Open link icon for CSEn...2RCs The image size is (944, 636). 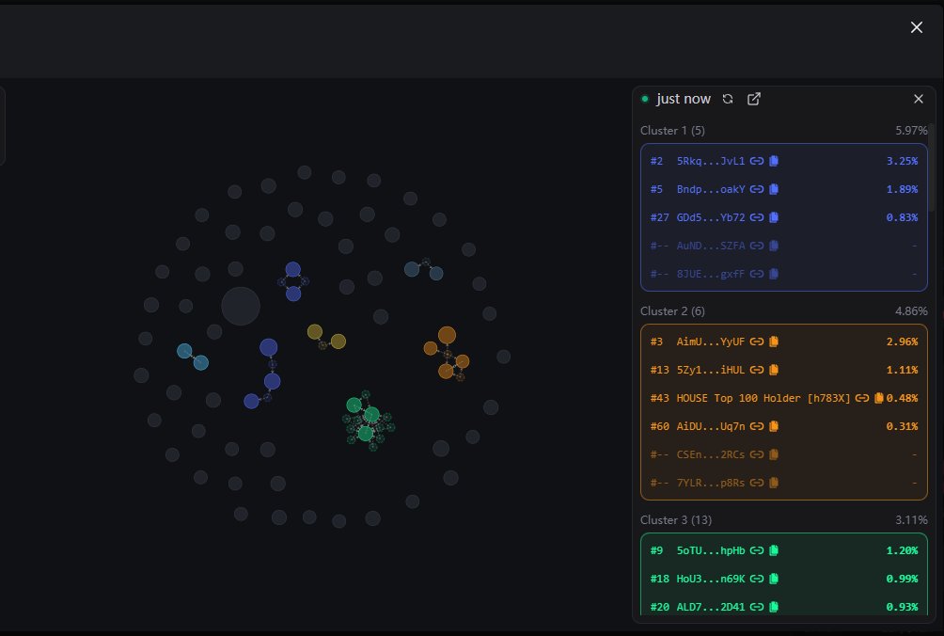757,454
